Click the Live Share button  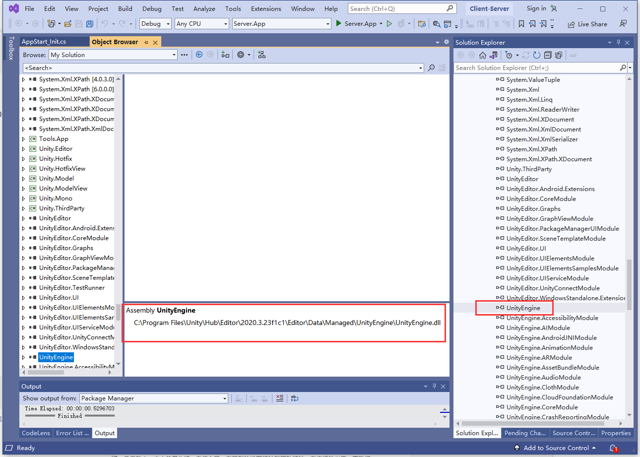click(x=587, y=24)
